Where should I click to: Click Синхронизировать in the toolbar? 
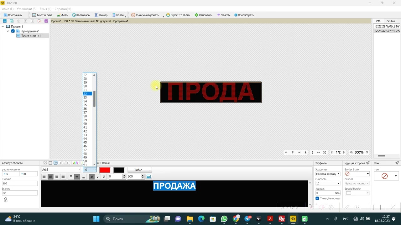(145, 15)
